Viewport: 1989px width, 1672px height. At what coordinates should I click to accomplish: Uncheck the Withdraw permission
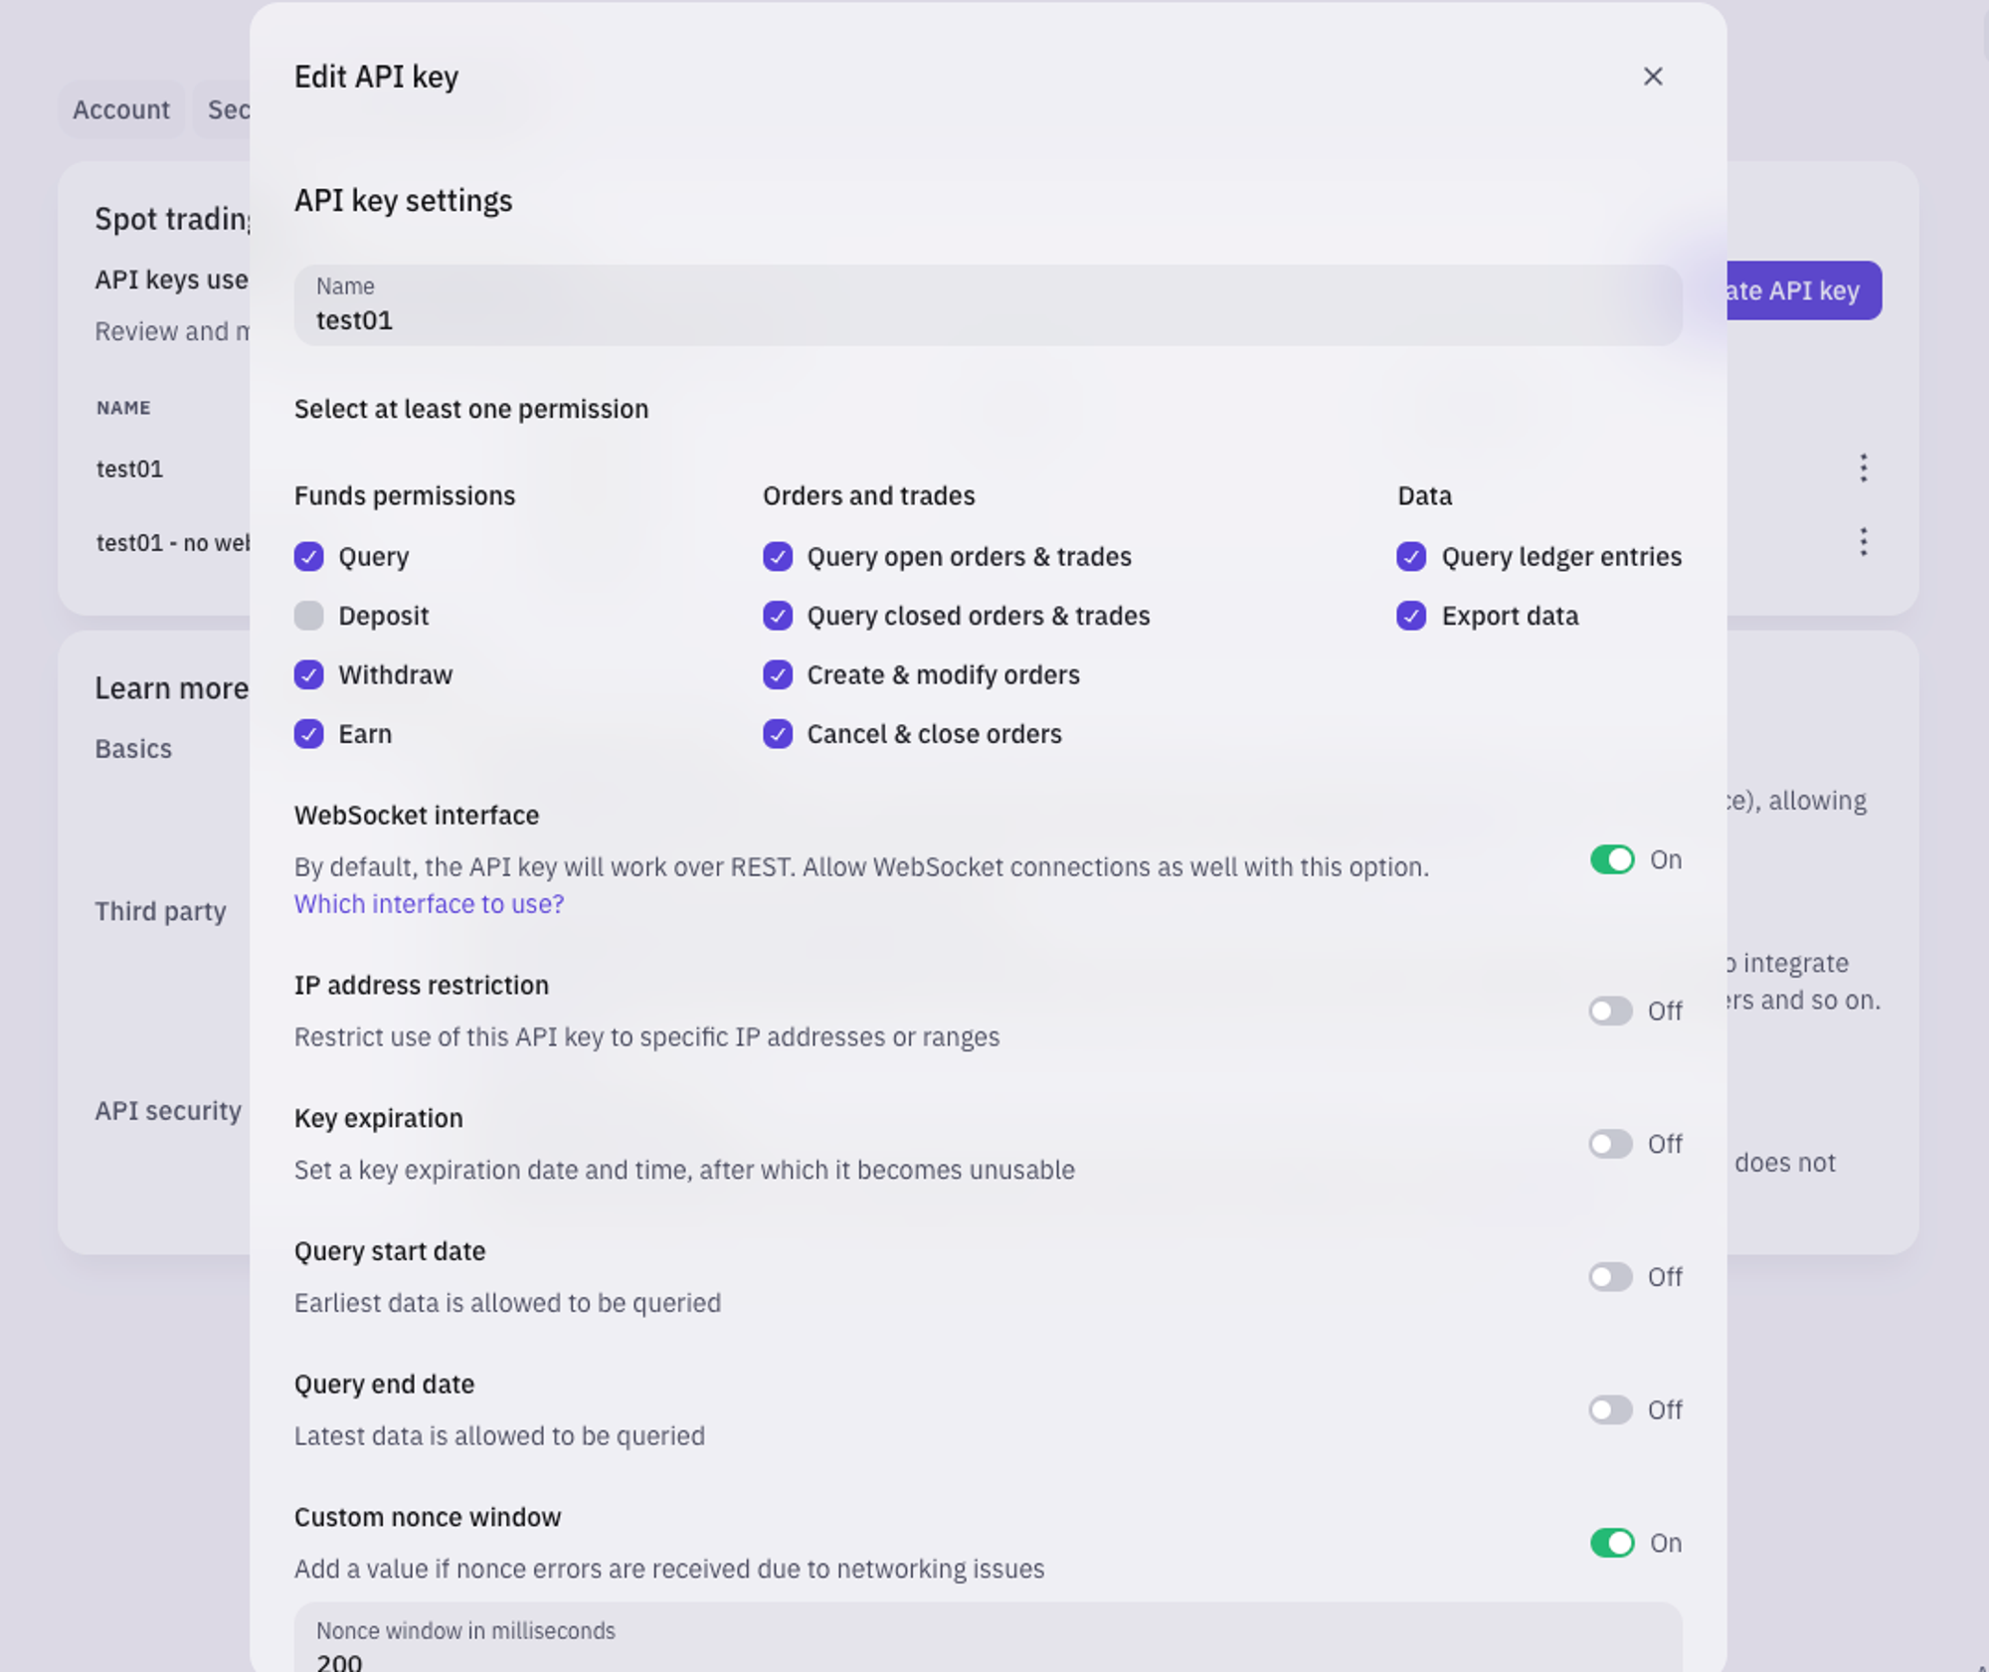click(x=308, y=675)
